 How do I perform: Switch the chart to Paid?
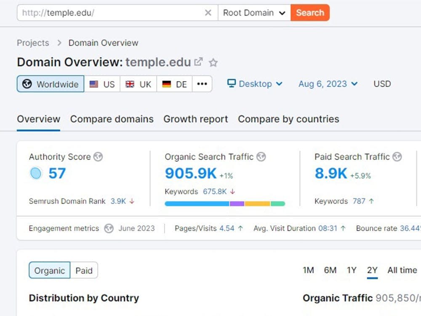click(x=84, y=270)
